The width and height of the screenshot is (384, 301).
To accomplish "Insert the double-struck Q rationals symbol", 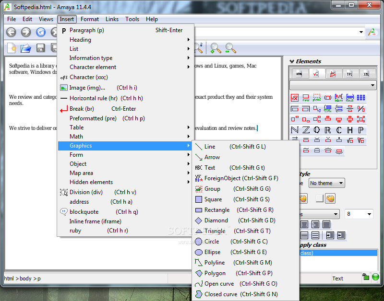I will 317,130.
